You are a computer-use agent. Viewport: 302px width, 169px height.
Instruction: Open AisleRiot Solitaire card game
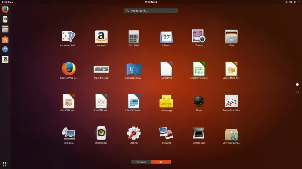click(x=69, y=38)
